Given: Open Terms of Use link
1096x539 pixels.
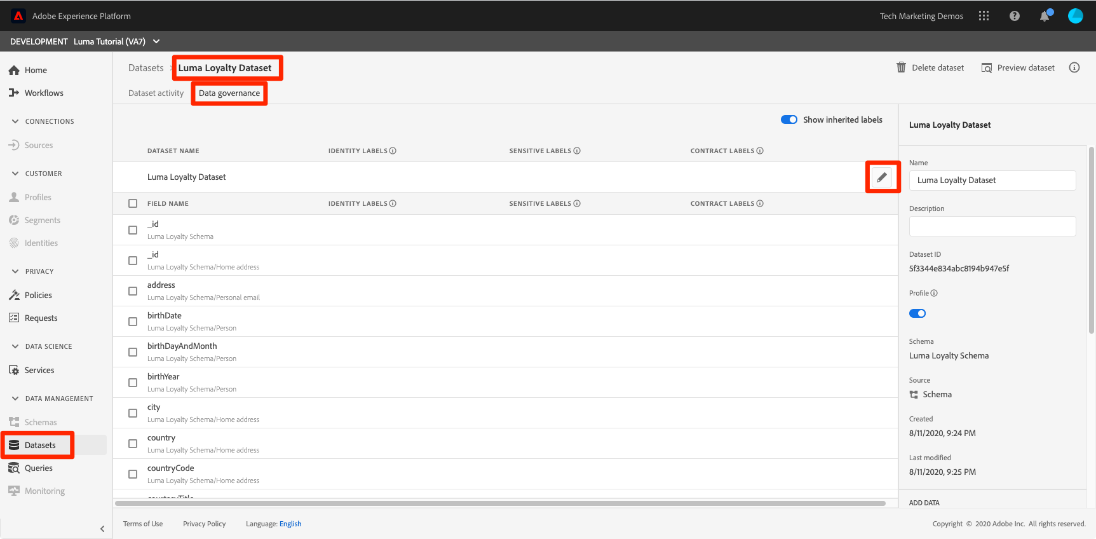Looking at the screenshot, I should pos(143,524).
